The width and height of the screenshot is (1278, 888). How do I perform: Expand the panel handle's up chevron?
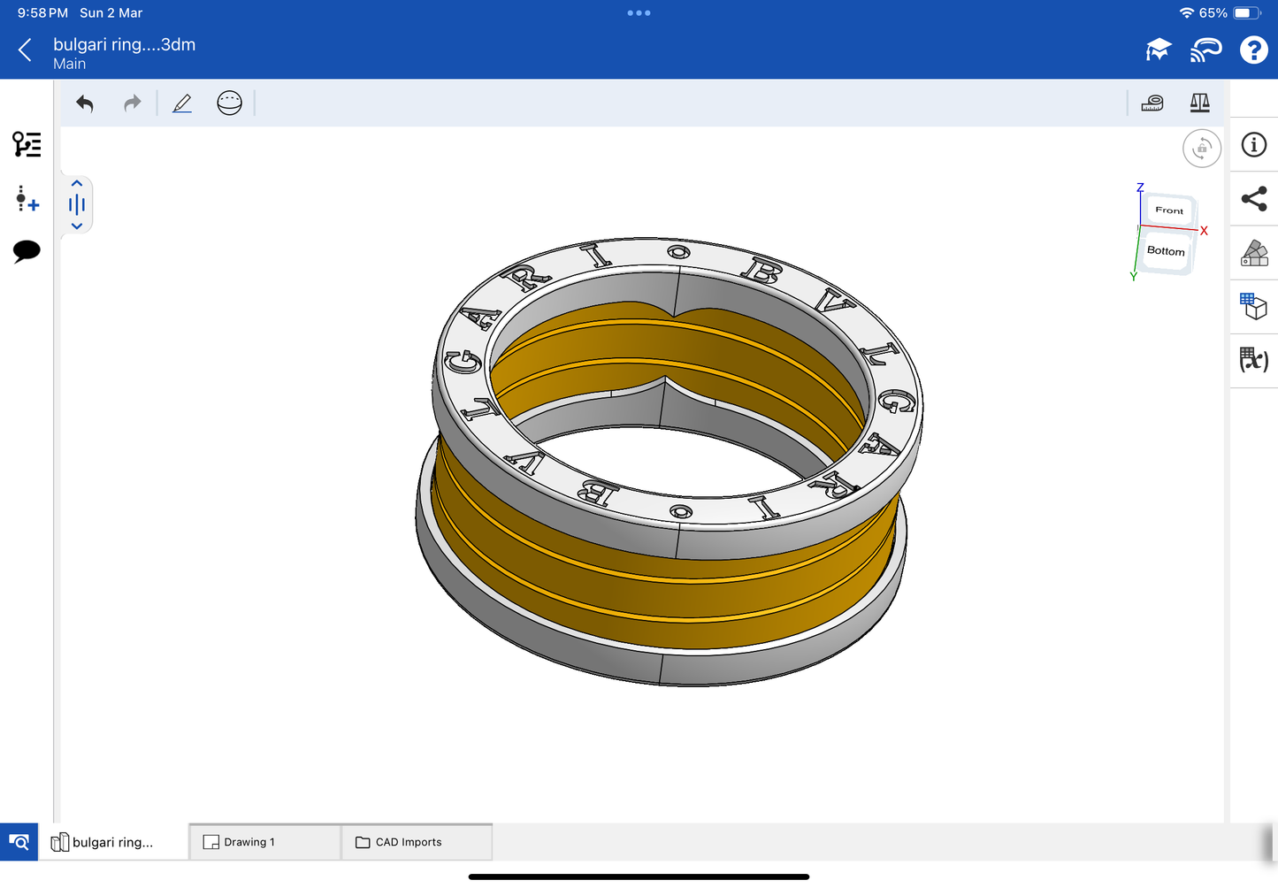click(77, 184)
